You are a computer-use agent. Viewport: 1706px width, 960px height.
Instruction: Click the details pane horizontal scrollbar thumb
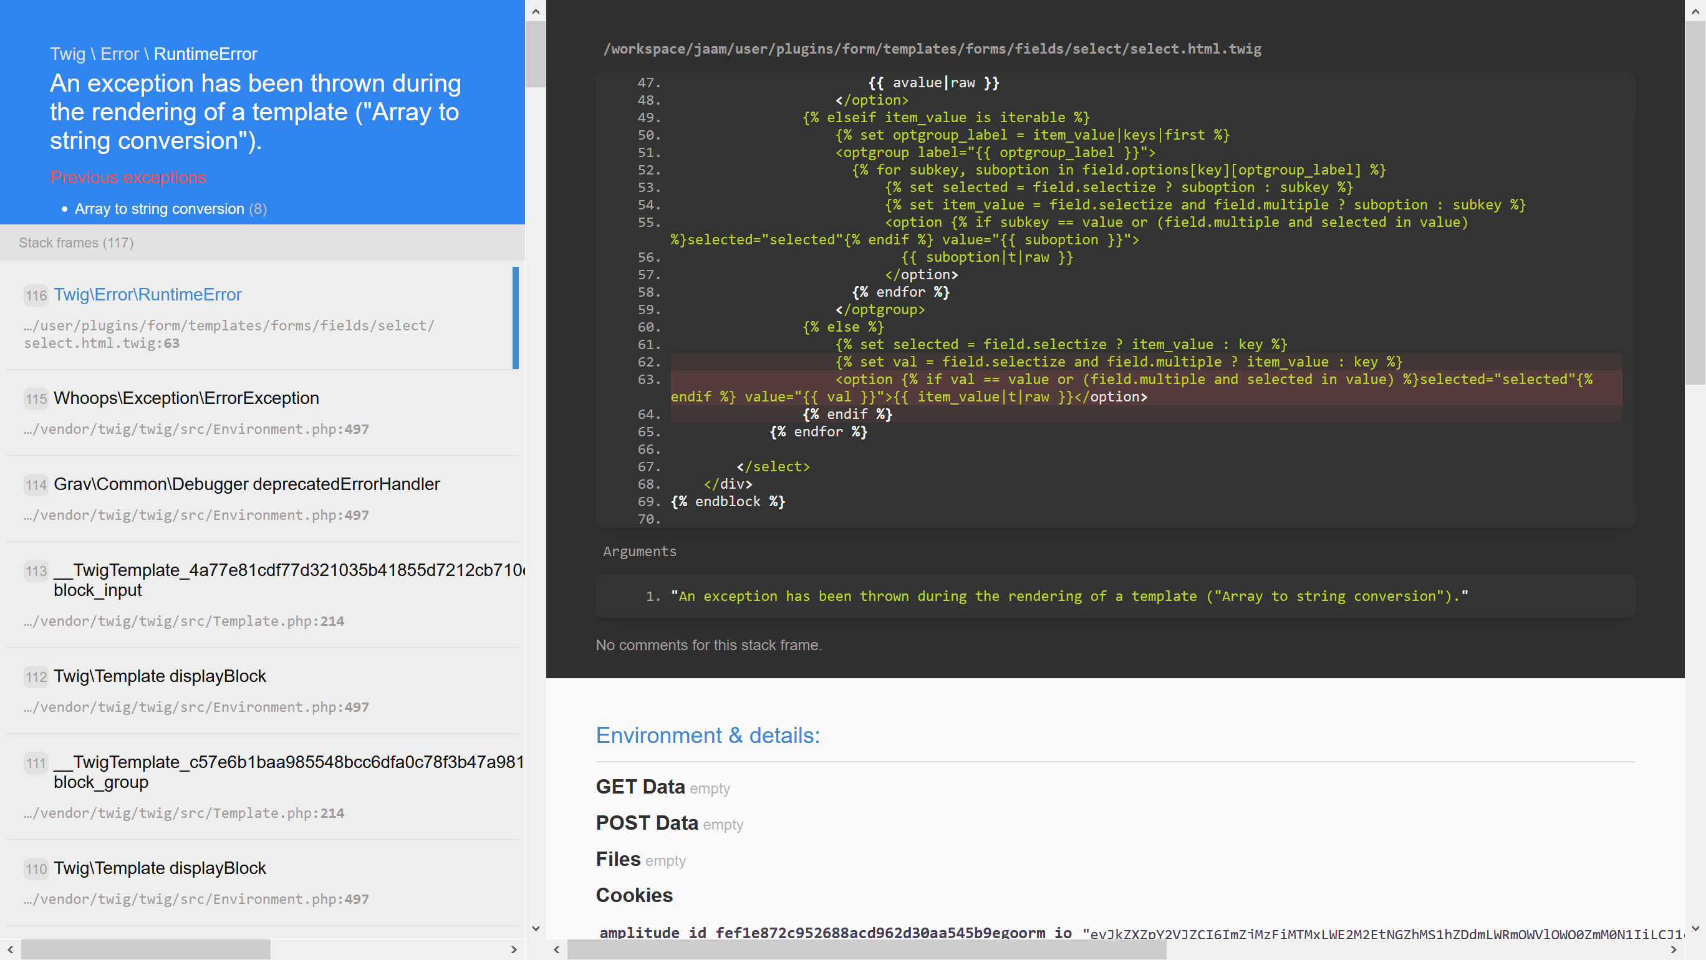click(x=866, y=949)
